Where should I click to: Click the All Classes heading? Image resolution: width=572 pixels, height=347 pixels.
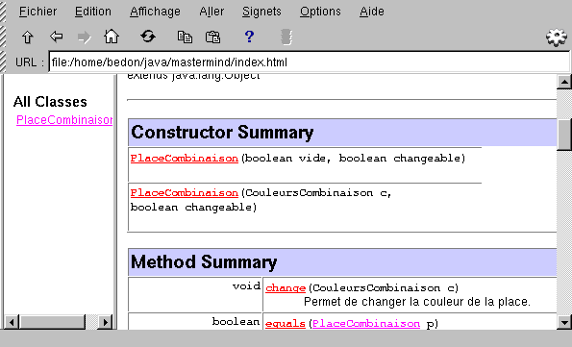pos(50,102)
